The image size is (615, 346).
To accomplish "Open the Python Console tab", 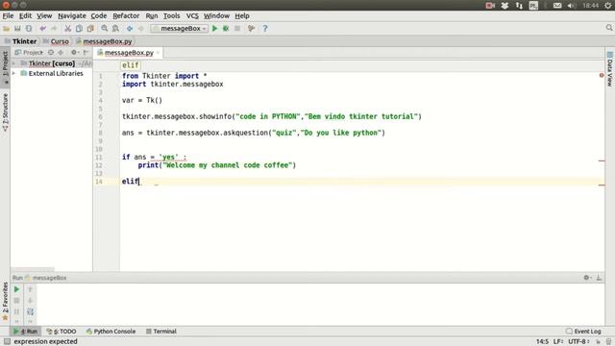I will click(x=111, y=332).
